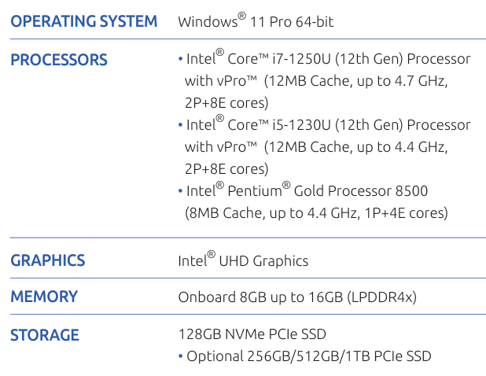Select the PROCESSORS section label
This screenshot has width=486, height=376.
(x=59, y=60)
